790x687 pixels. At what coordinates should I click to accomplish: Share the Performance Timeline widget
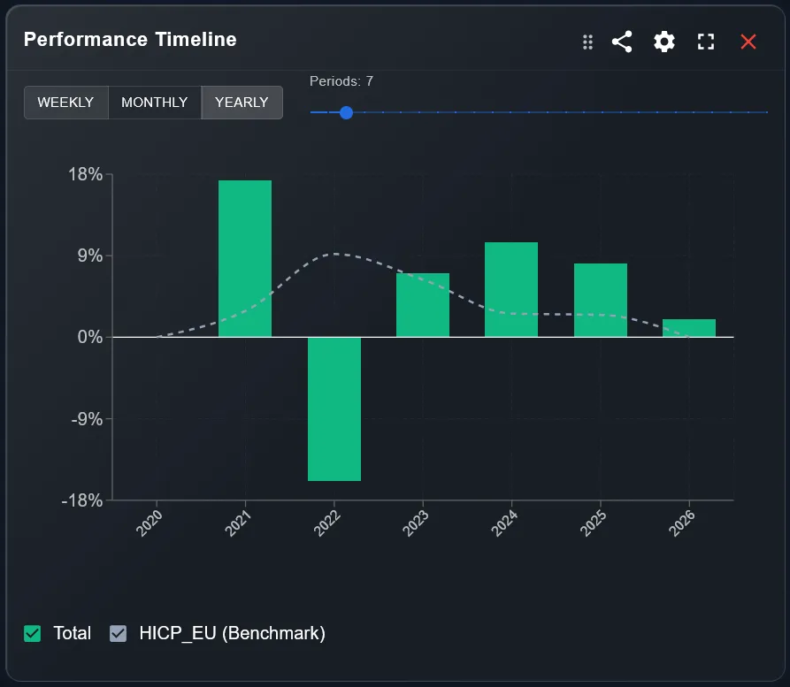tap(622, 41)
